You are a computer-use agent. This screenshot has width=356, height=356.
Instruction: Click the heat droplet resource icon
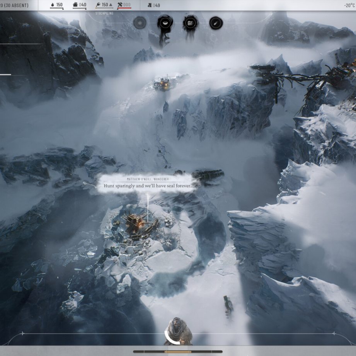pyautogui.click(x=53, y=5)
